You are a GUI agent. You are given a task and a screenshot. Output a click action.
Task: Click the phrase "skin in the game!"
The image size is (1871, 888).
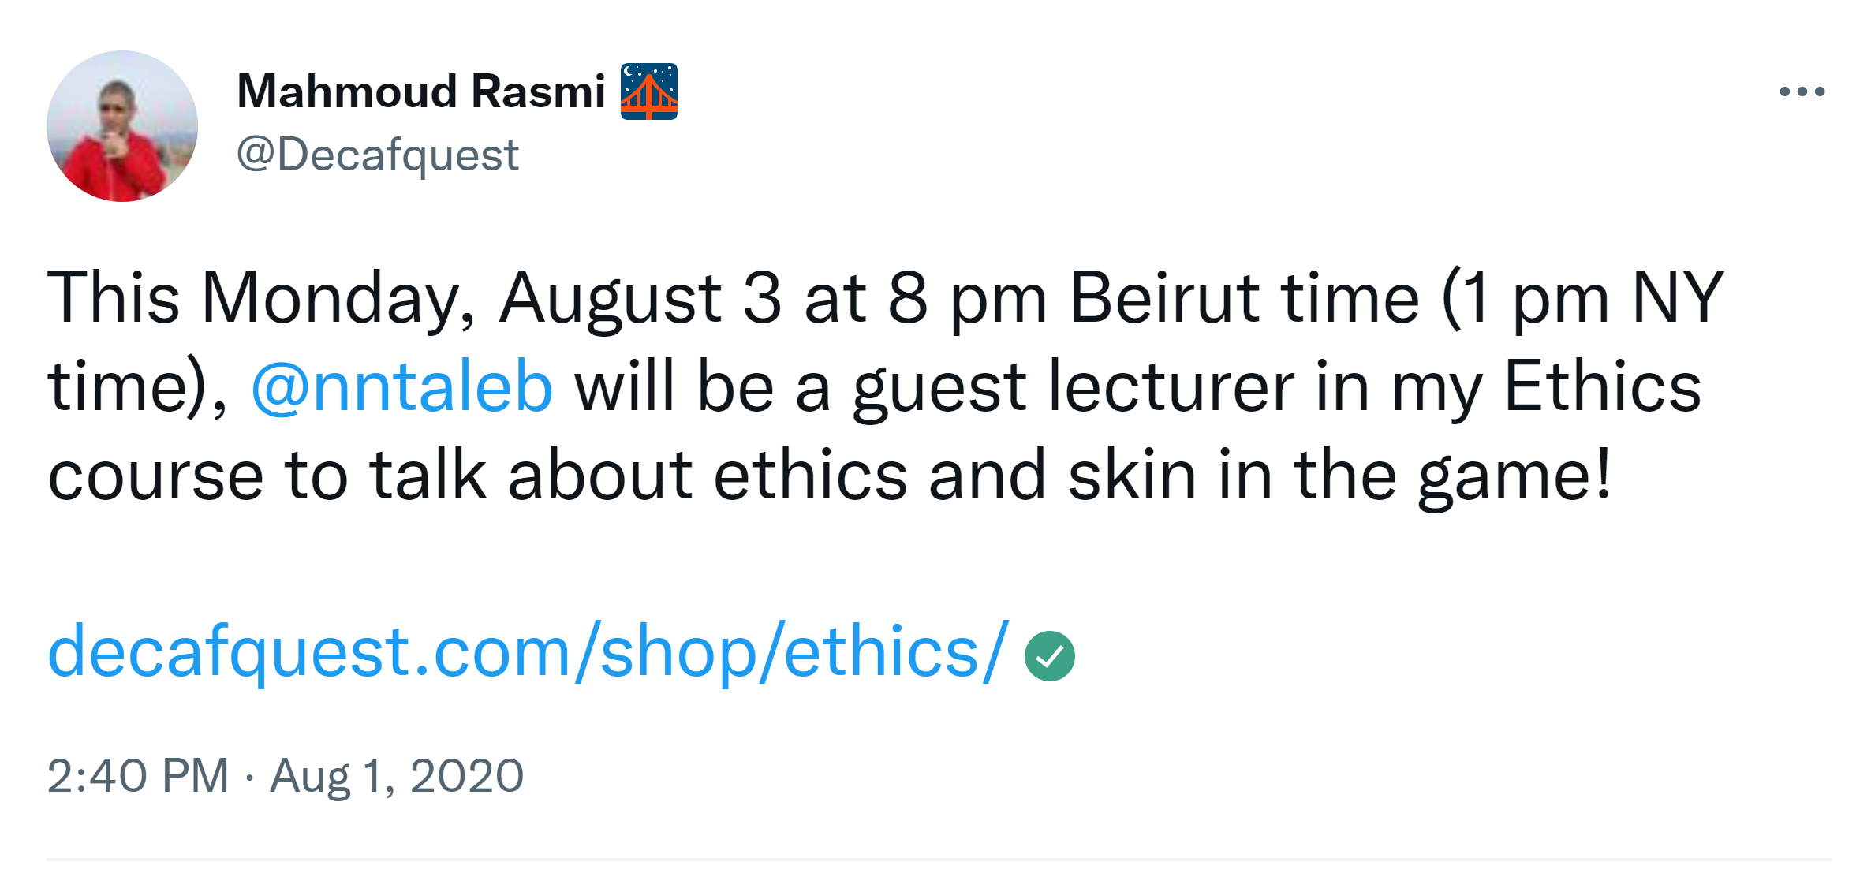pos(1339,476)
